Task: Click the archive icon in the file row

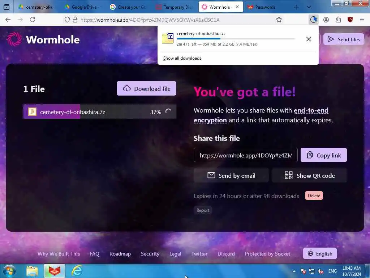Action: 32,111
